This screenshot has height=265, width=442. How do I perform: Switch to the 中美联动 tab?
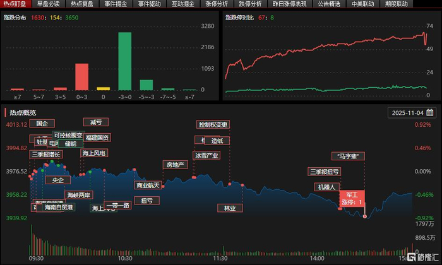[363, 4]
